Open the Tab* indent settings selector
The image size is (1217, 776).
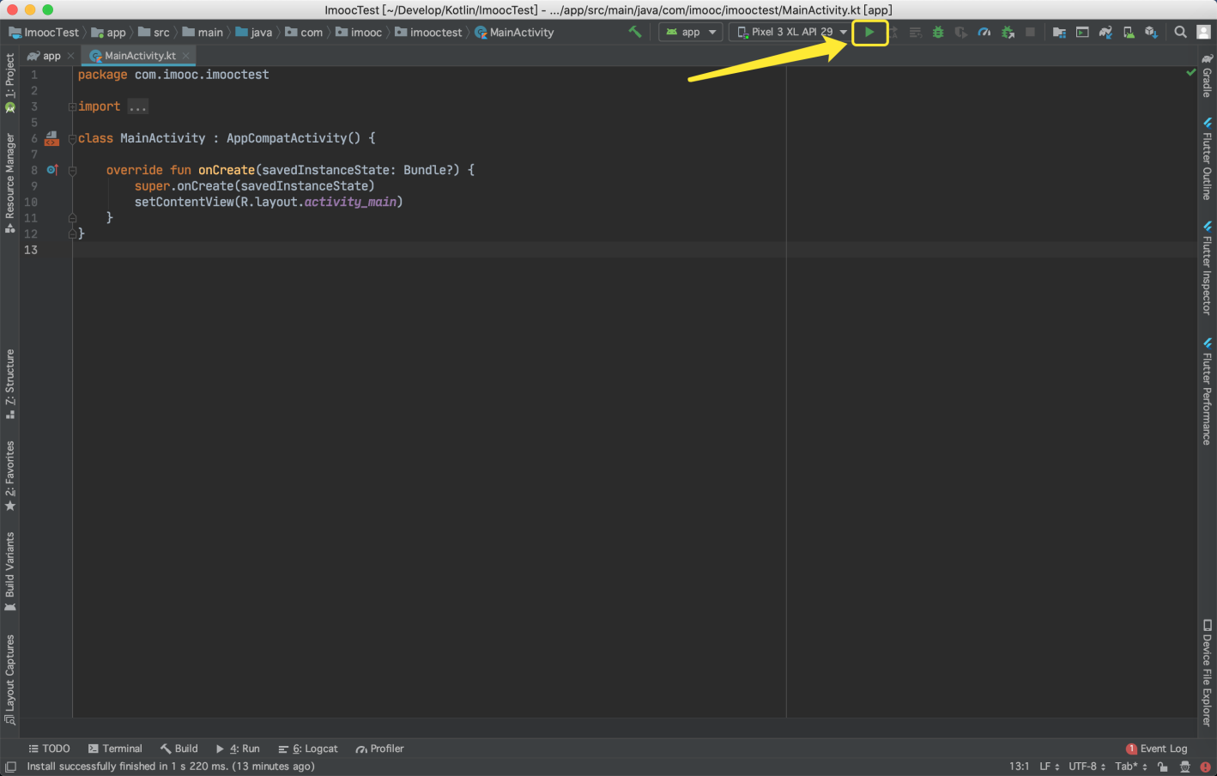tap(1131, 767)
